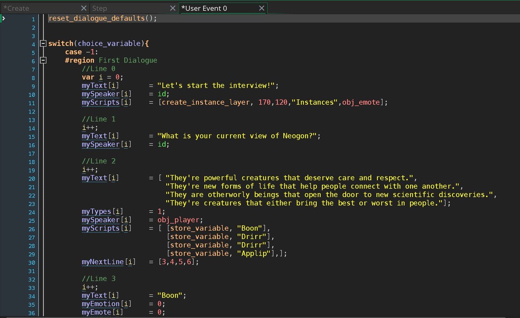
Task: Click the '//Line 1' comment
Action: pos(98,119)
